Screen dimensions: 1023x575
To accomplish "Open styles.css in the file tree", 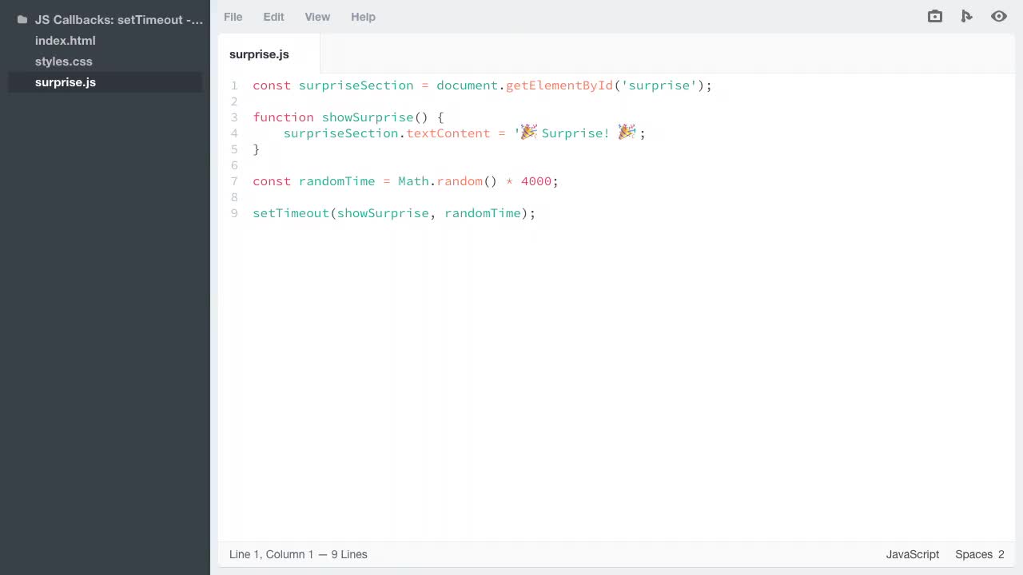I will [63, 61].
